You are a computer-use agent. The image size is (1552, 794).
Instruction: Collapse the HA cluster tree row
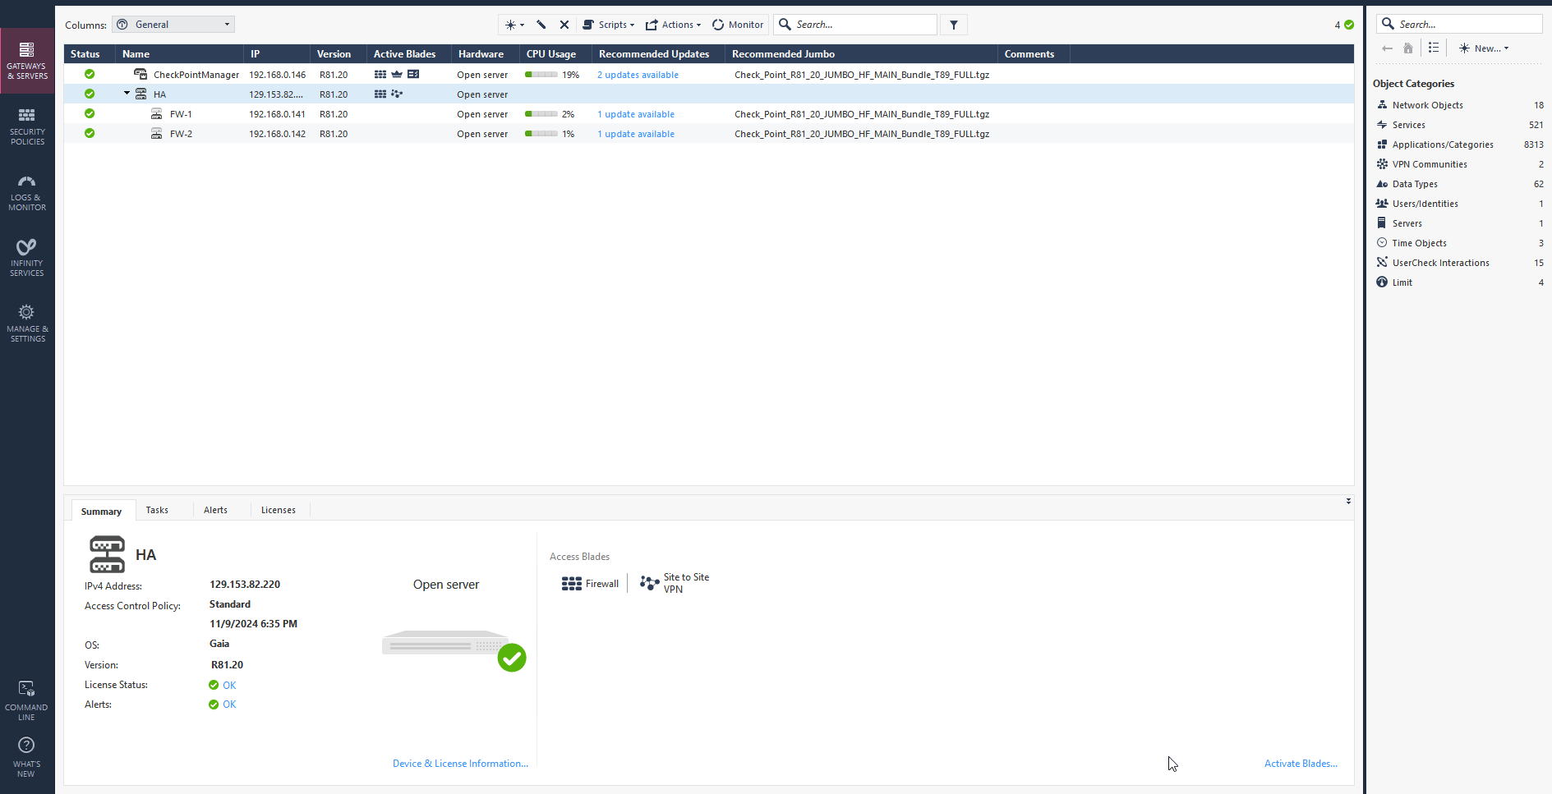pyautogui.click(x=127, y=94)
